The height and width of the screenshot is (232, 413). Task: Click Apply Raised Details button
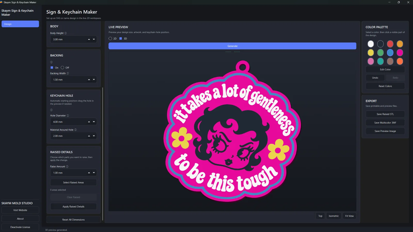point(74,206)
